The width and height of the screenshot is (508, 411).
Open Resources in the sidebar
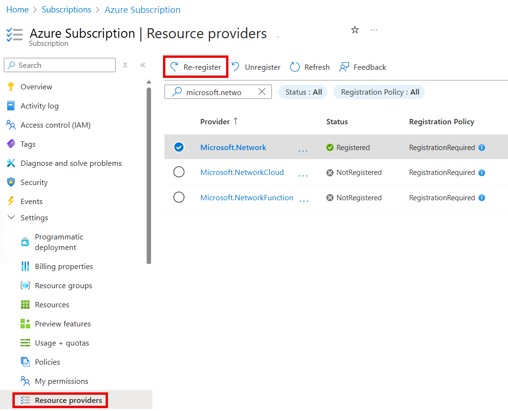(52, 305)
